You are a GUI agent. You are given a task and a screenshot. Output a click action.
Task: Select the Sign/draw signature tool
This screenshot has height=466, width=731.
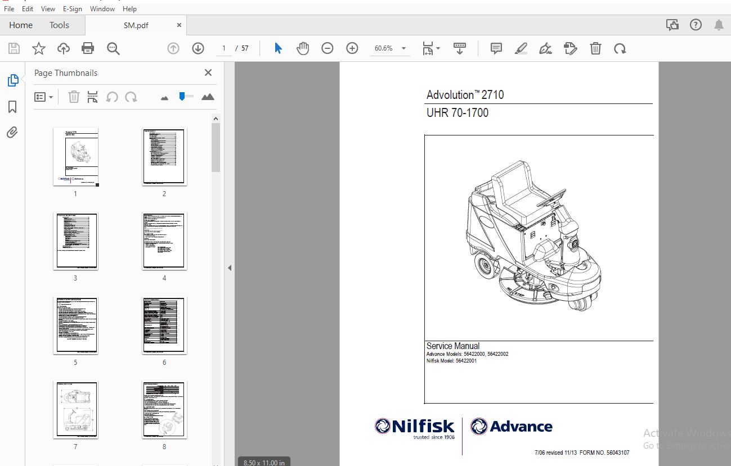point(545,48)
